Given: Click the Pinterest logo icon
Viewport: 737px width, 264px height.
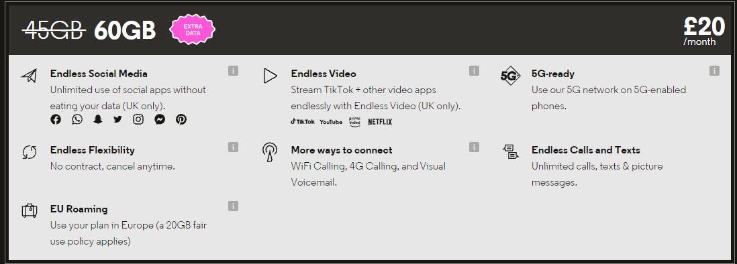Looking at the screenshot, I should point(181,119).
